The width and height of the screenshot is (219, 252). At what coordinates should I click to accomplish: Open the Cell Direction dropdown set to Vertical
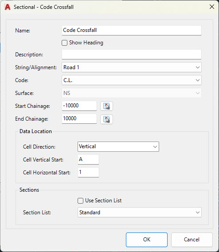point(118,146)
